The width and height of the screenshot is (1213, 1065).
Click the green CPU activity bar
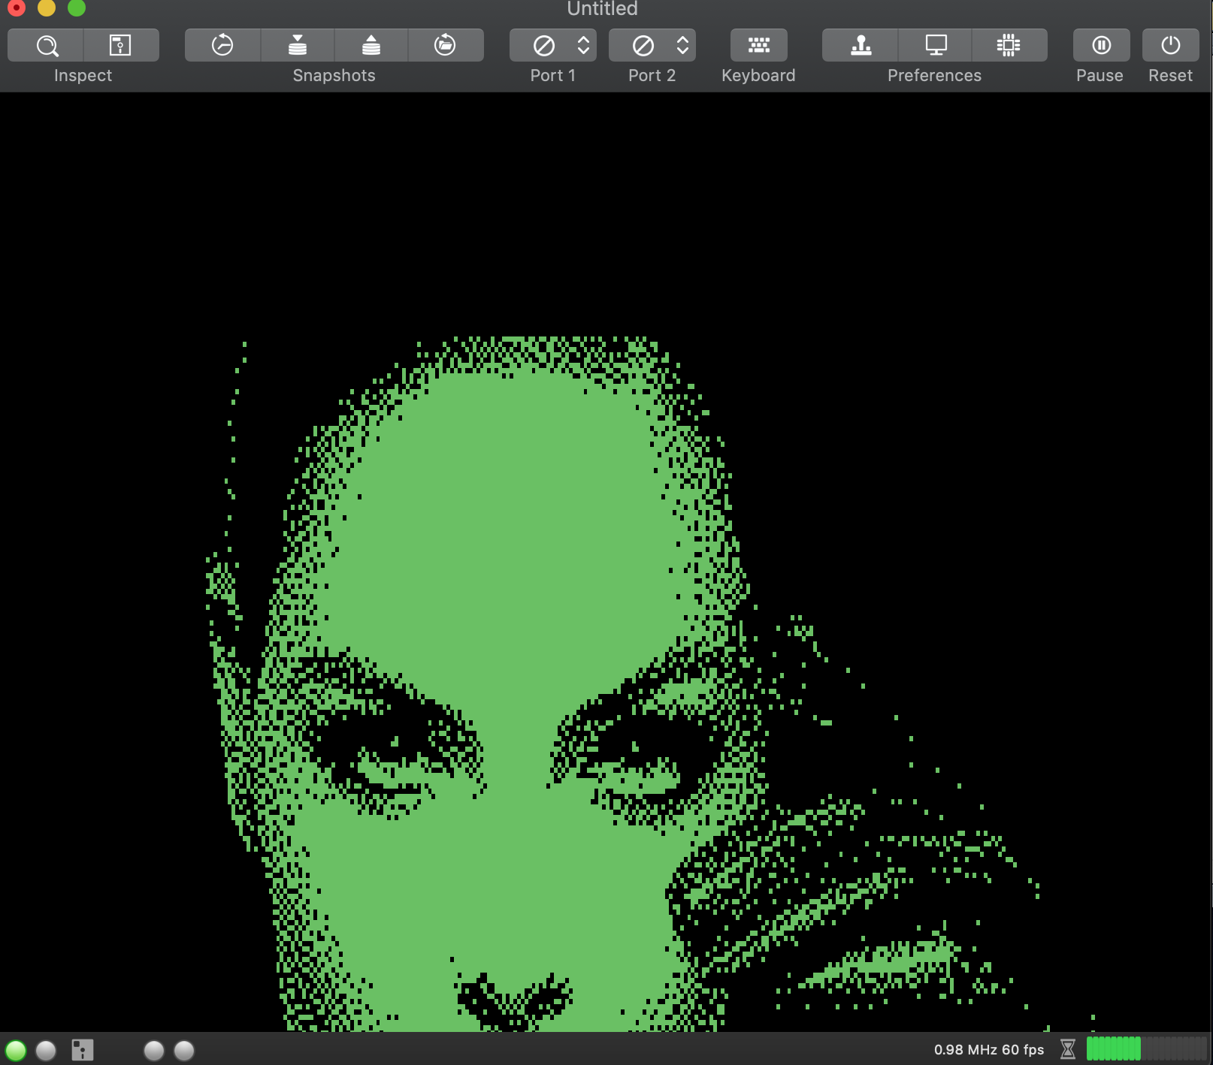click(1114, 1049)
